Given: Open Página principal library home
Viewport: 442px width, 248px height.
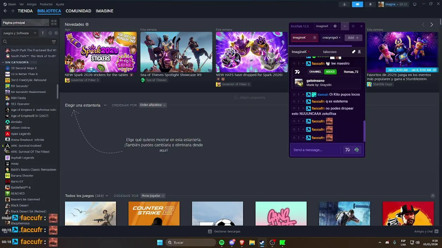Looking at the screenshot, I should [x=25, y=23].
